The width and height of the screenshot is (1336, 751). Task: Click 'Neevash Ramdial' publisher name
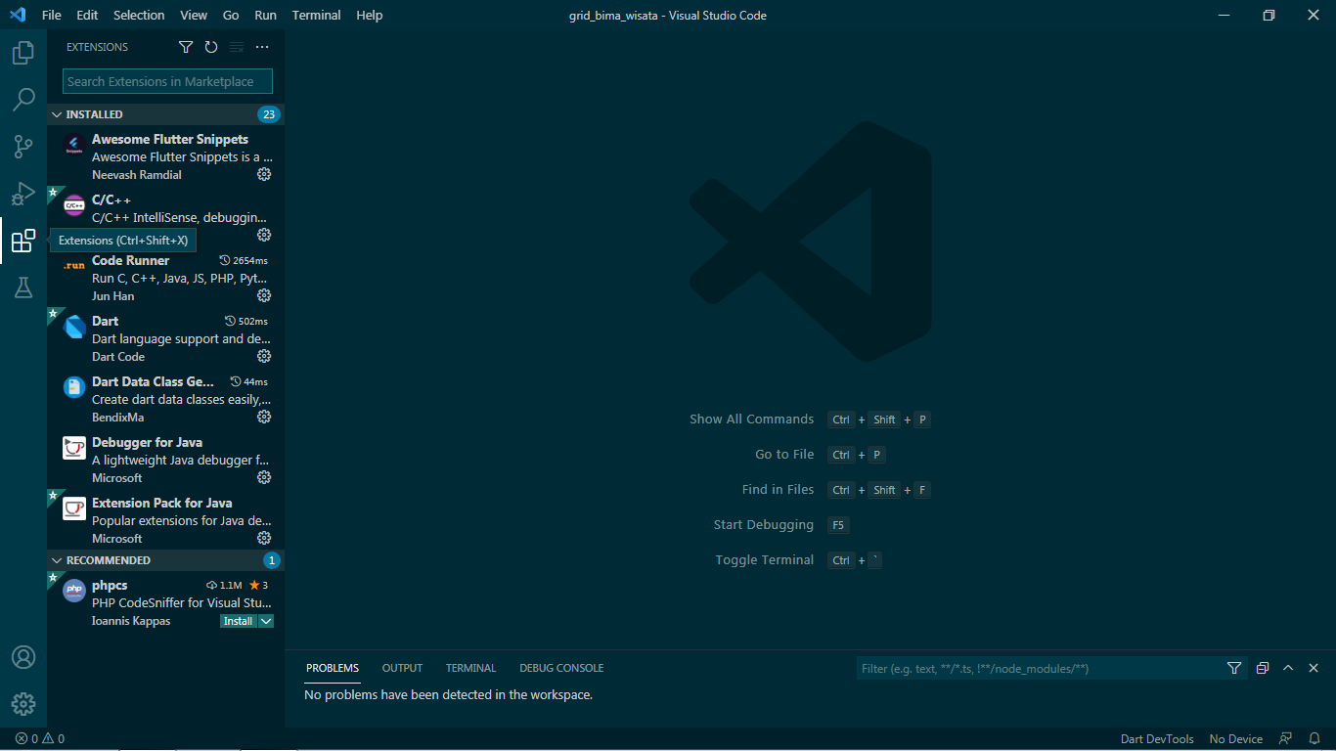point(137,175)
